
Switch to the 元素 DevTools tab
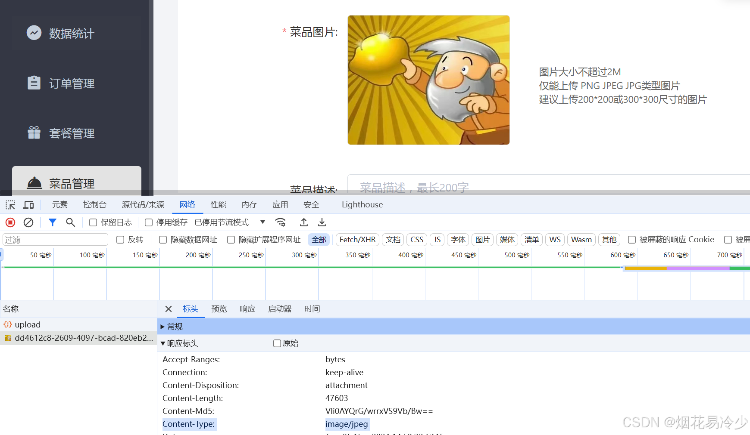coord(60,205)
